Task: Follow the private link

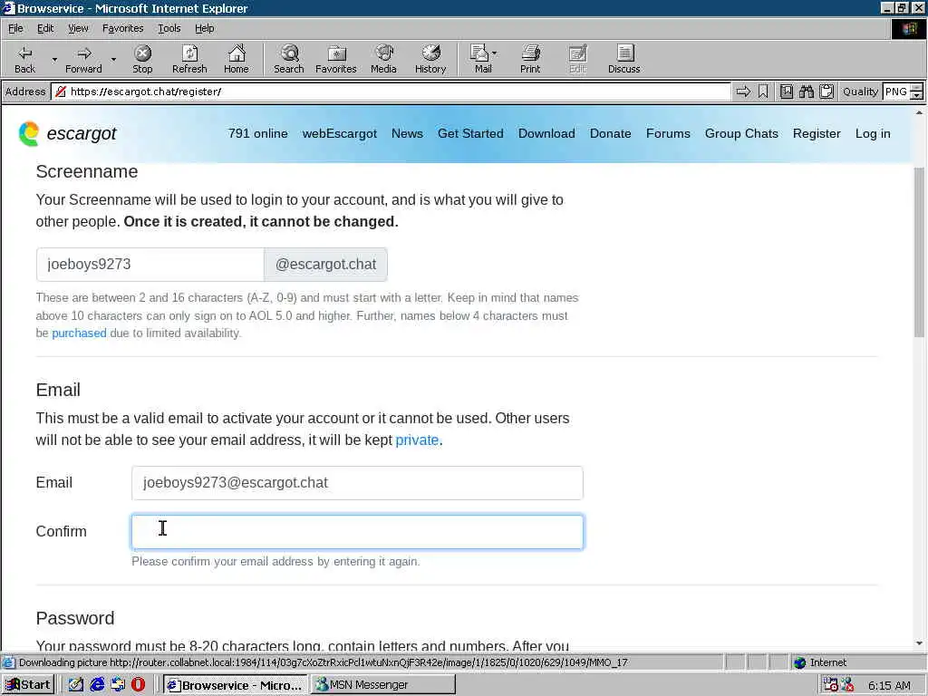Action: 417,440
